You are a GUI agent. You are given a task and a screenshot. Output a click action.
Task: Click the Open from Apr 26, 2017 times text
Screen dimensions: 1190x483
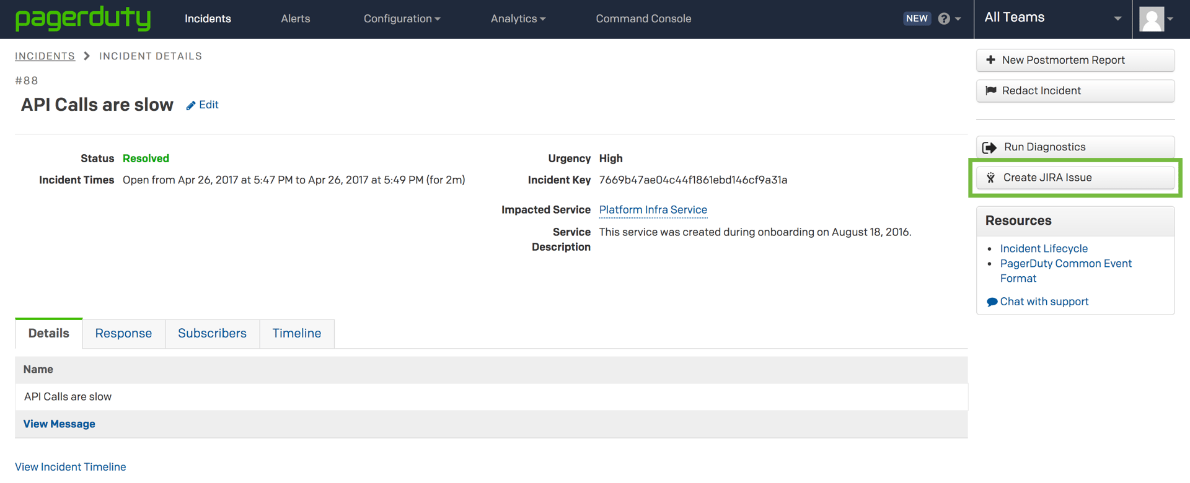pos(294,180)
